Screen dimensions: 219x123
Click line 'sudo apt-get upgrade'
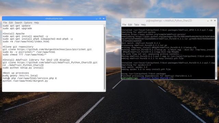pos(17,28)
